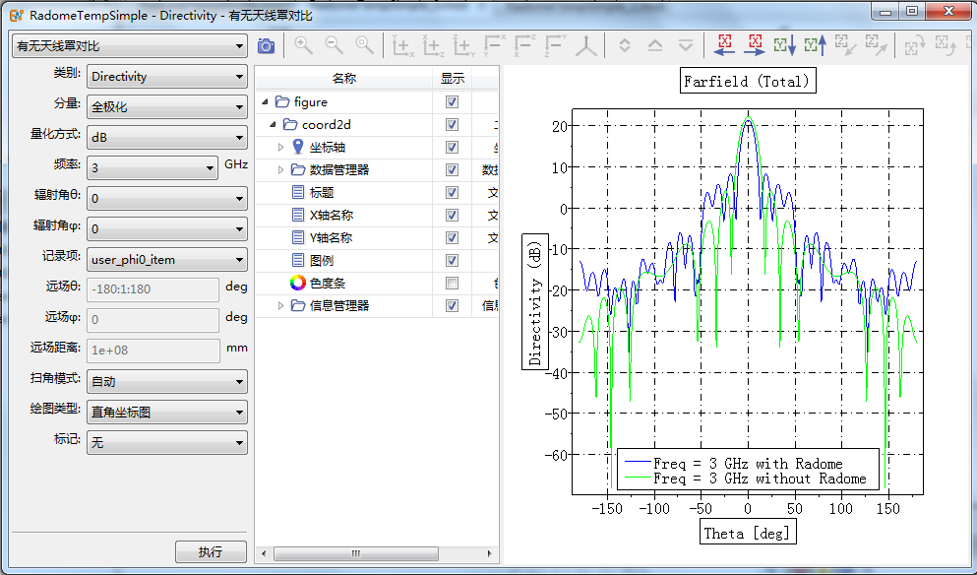Toggle 数据管理器 display checkbox

click(453, 169)
